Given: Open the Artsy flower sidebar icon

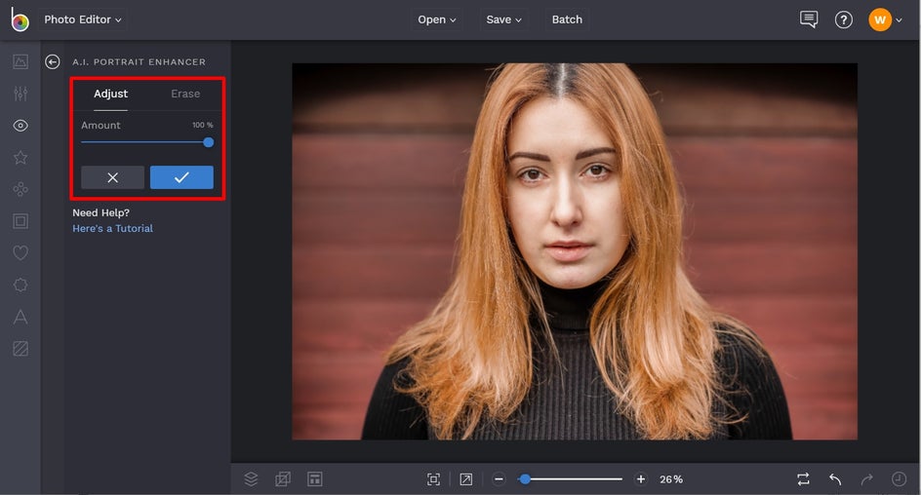Looking at the screenshot, I should point(20,189).
